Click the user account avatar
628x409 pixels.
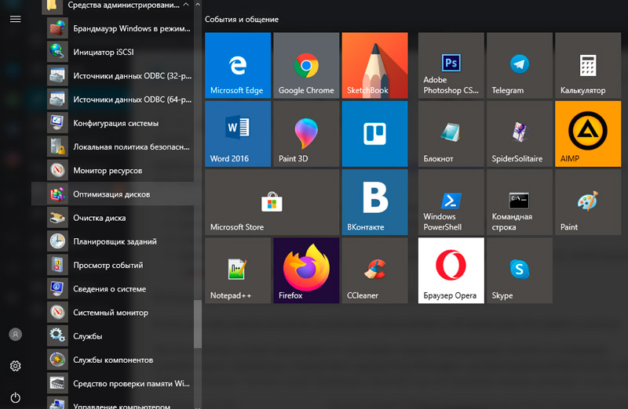tap(15, 335)
